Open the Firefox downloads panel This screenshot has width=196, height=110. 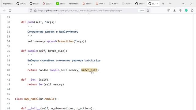tap(175, 10)
